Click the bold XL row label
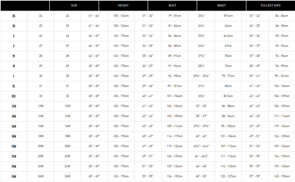Screen dimensions: 295x182 pos(14,86)
